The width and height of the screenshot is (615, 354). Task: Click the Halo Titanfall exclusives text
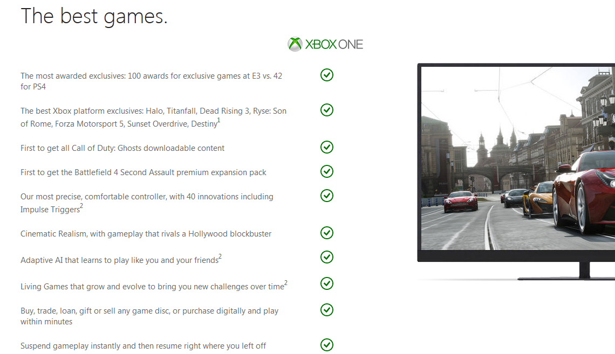click(154, 117)
